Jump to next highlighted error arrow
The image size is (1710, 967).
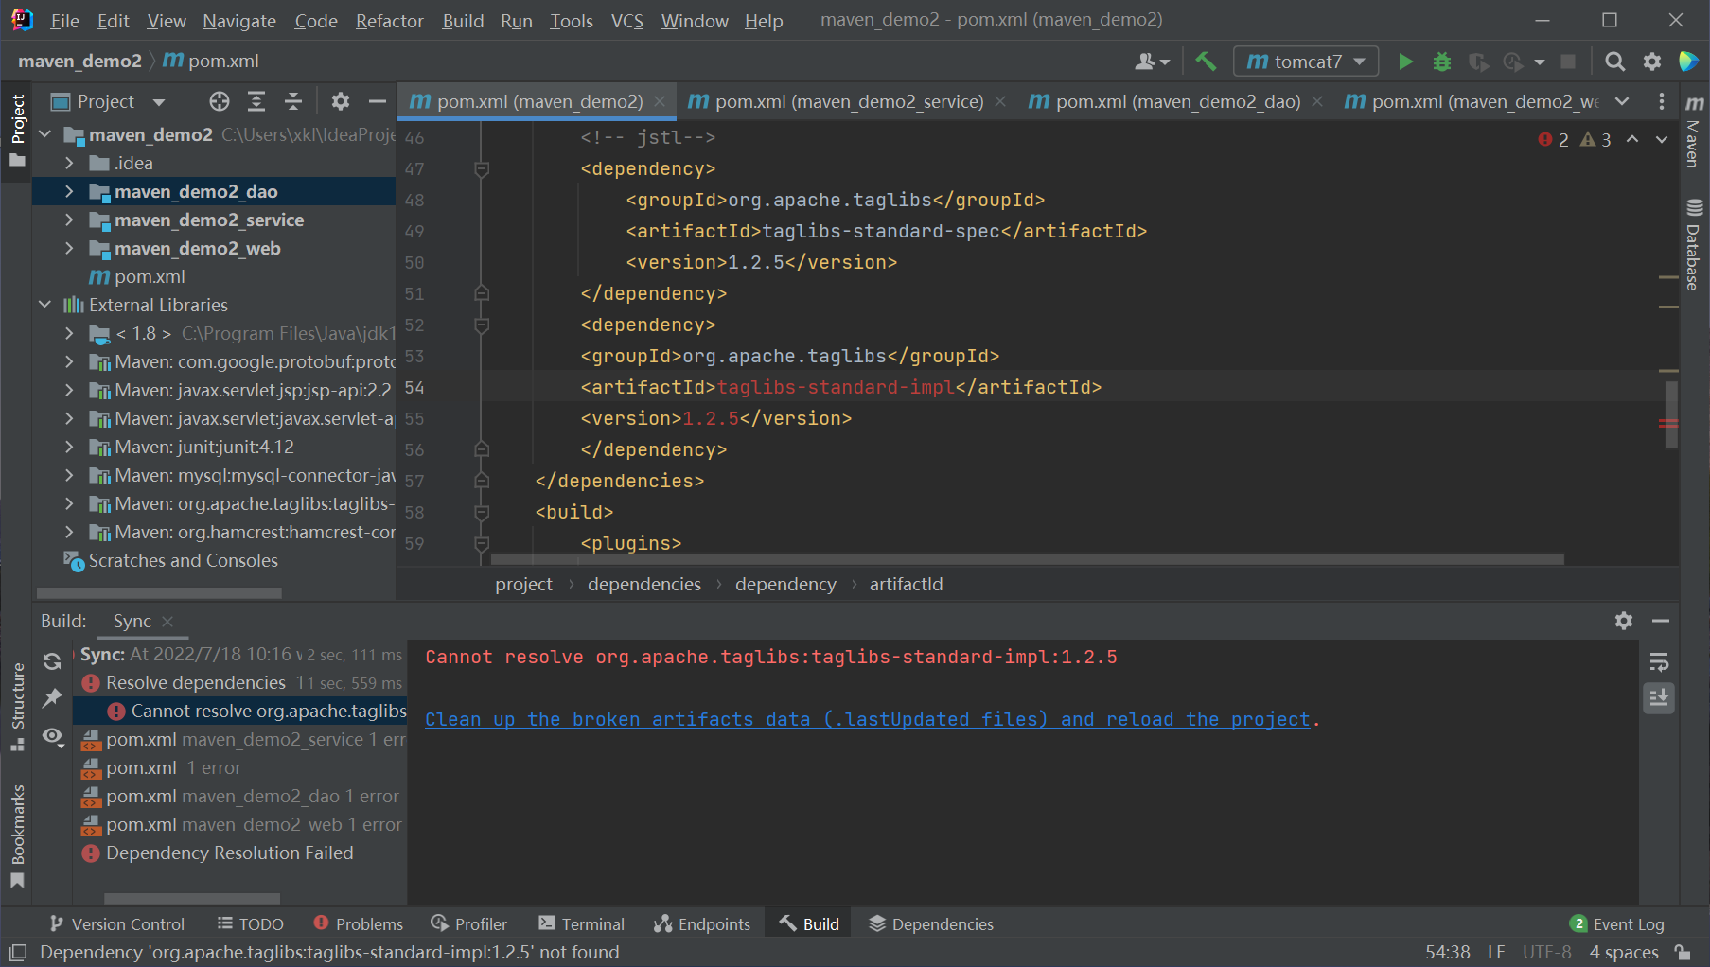coord(1662,139)
